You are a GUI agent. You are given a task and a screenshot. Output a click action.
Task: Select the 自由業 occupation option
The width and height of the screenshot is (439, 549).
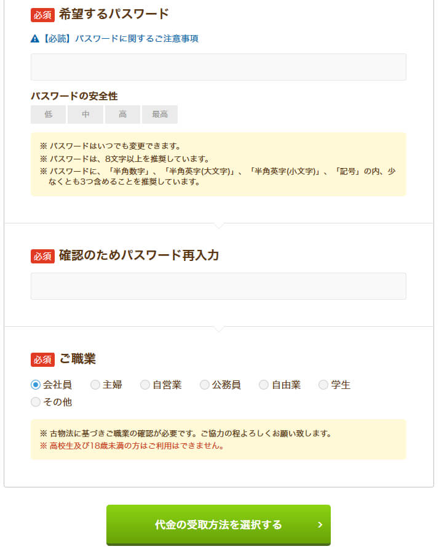click(264, 385)
